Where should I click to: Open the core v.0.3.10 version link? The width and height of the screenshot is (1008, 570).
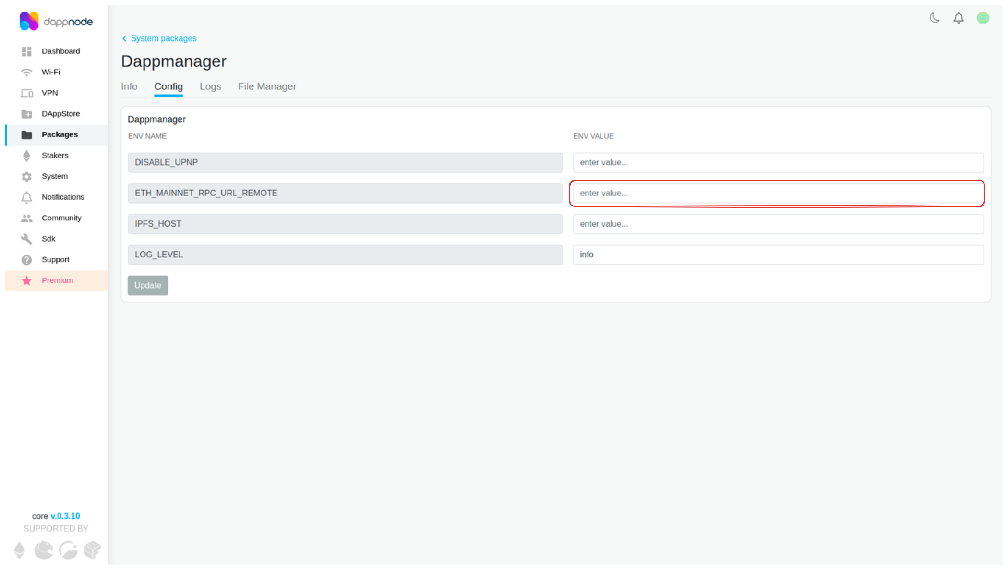(65, 516)
